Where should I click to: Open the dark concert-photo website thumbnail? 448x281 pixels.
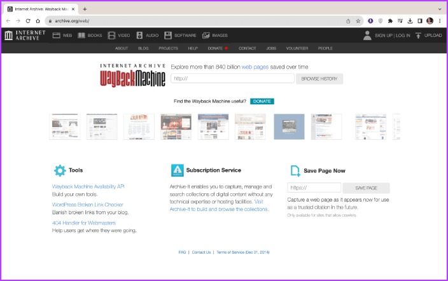[x=176, y=127]
